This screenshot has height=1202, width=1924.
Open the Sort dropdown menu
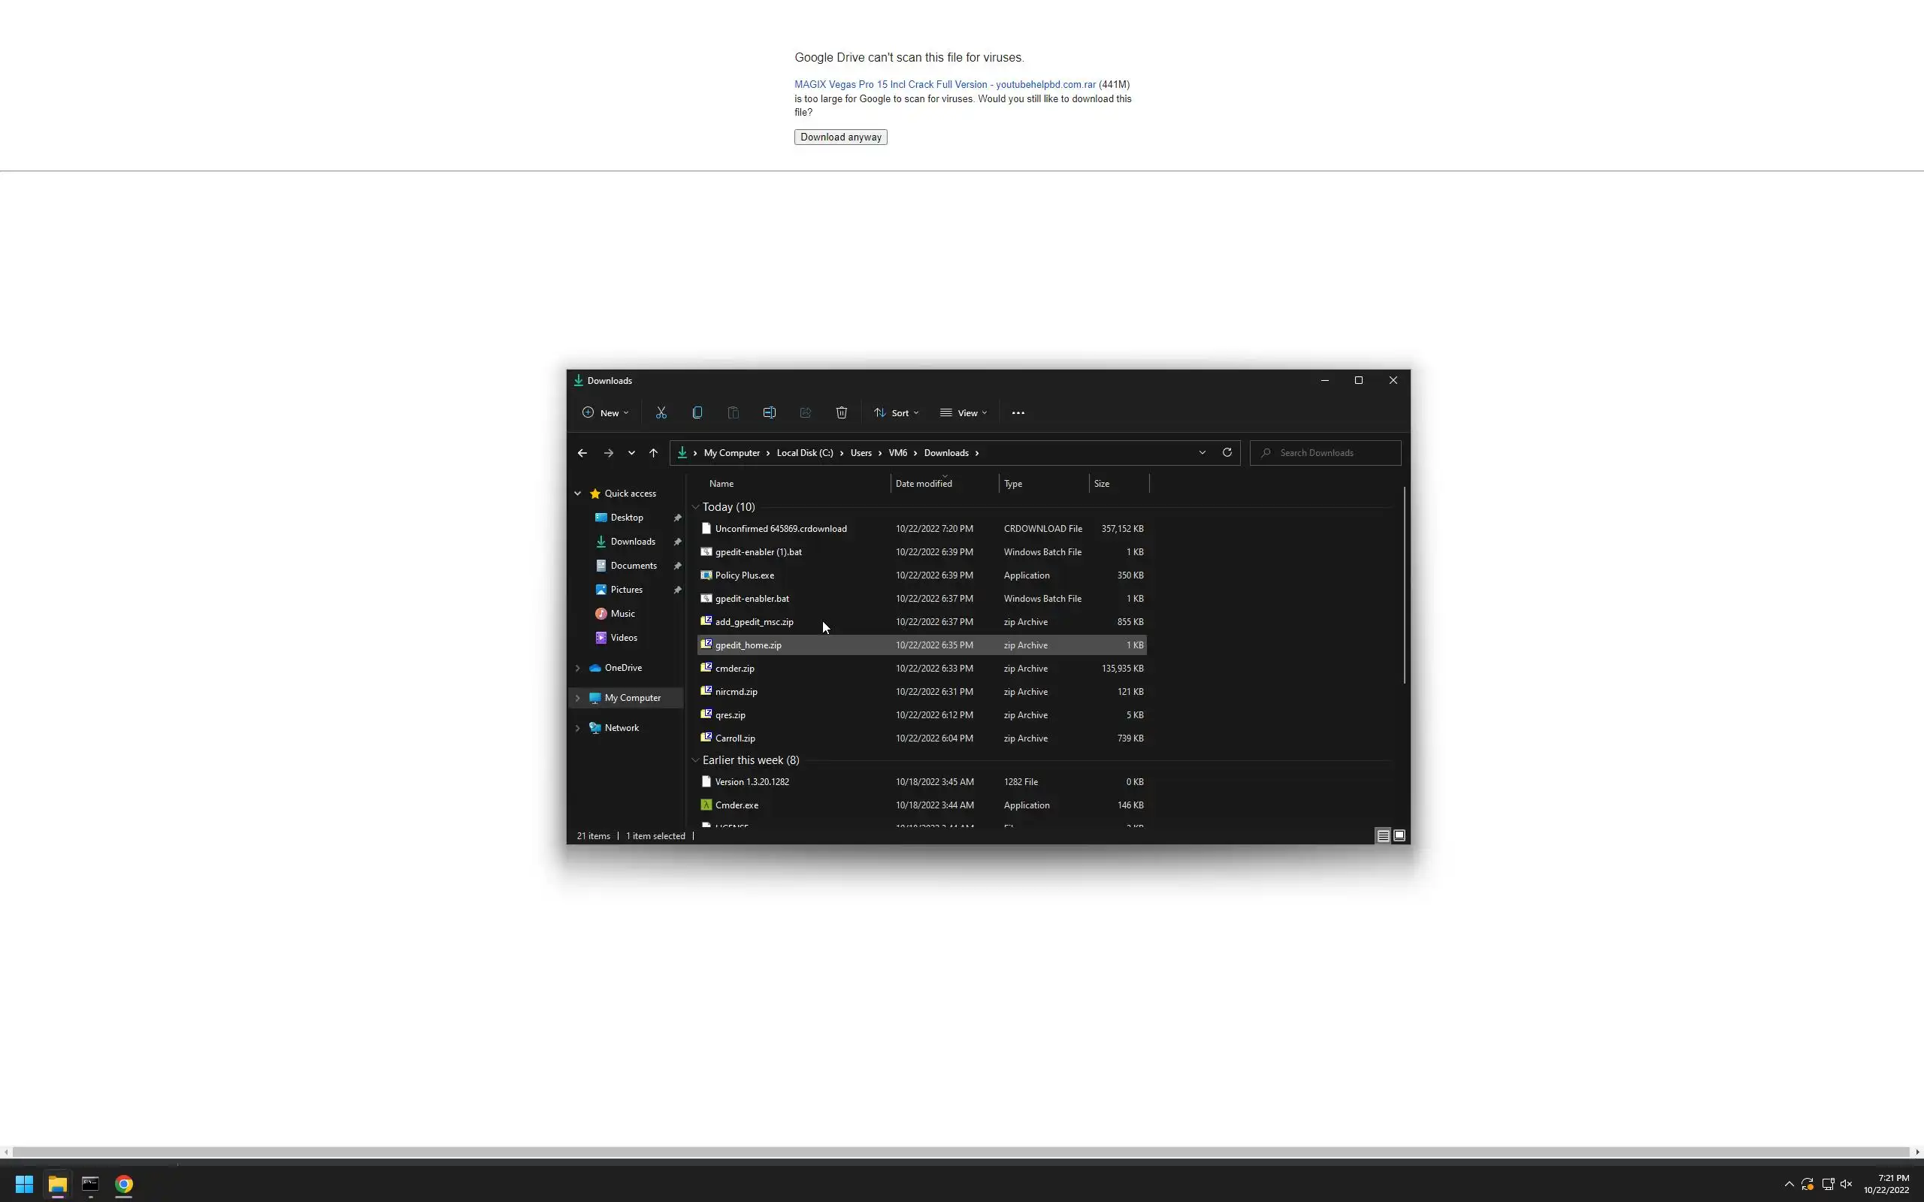(896, 412)
